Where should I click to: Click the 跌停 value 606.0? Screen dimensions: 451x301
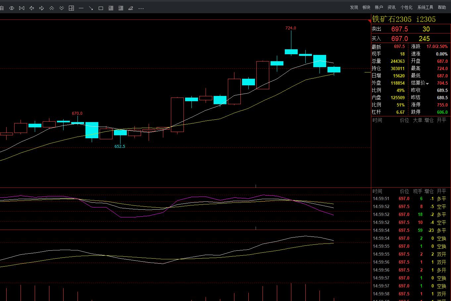[x=442, y=112]
